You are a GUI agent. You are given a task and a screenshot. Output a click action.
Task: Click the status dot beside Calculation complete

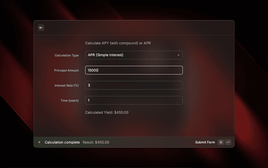tap(39, 142)
